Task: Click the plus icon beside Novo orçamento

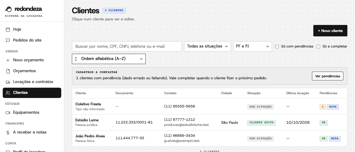Action: click(8, 60)
